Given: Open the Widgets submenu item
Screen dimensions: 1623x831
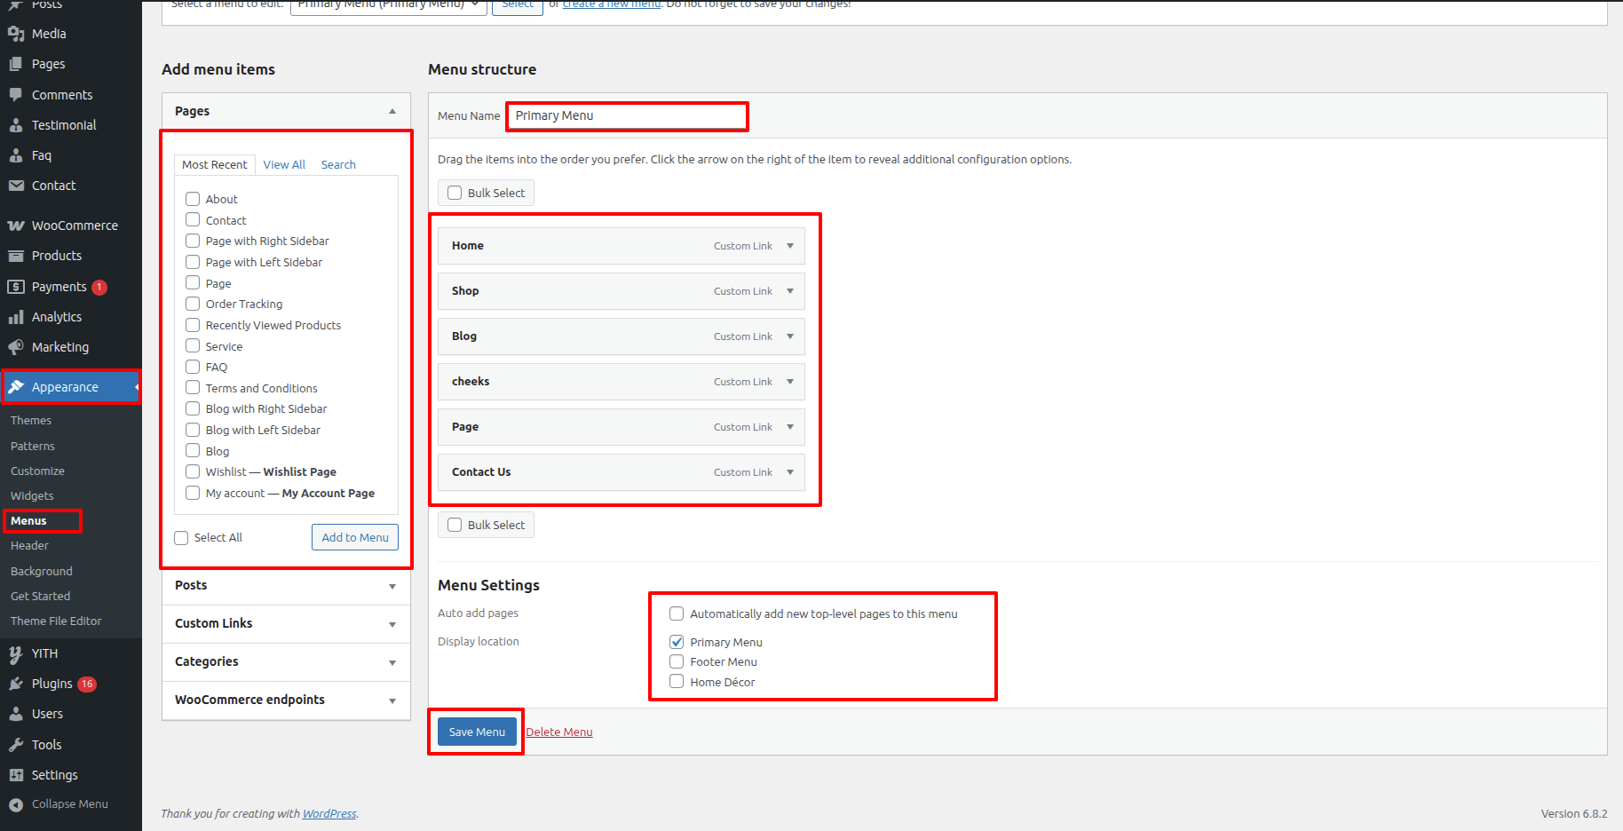Looking at the screenshot, I should [32, 496].
